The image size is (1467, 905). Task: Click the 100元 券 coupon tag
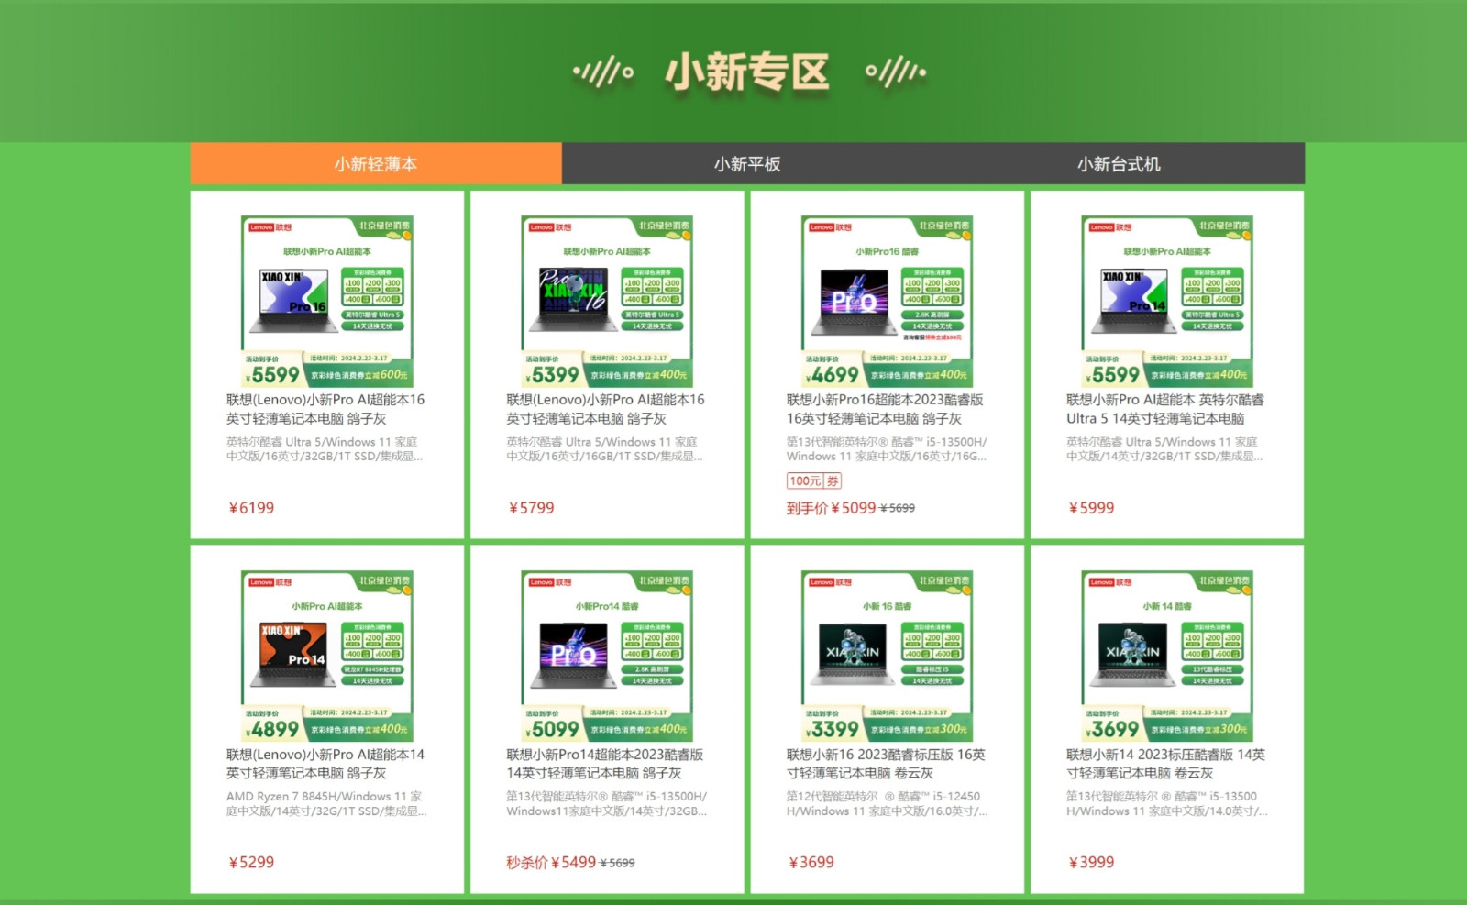[x=814, y=480]
